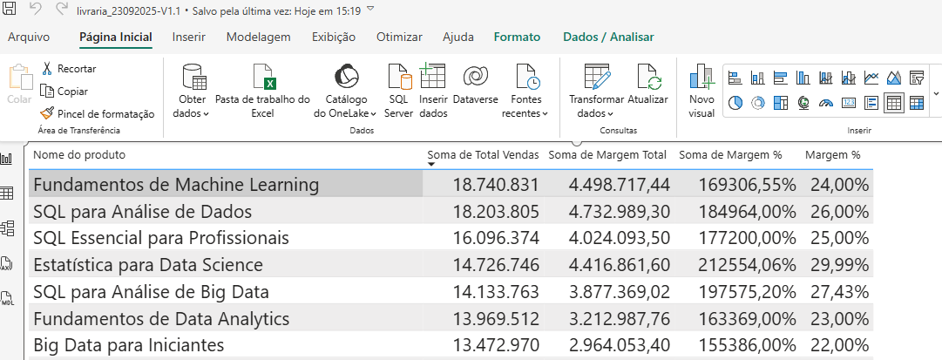Sort by Margem % column header
Viewport: 942px width, 360px height.
coord(833,154)
